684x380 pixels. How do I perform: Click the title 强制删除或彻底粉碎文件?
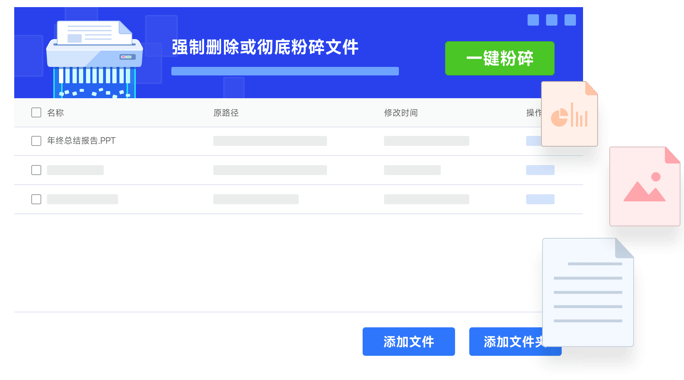point(265,47)
